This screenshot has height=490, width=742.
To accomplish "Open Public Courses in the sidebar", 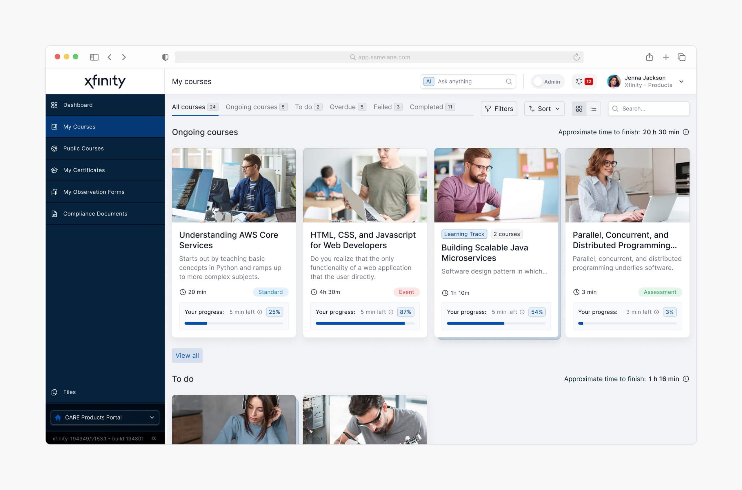I will (x=105, y=149).
